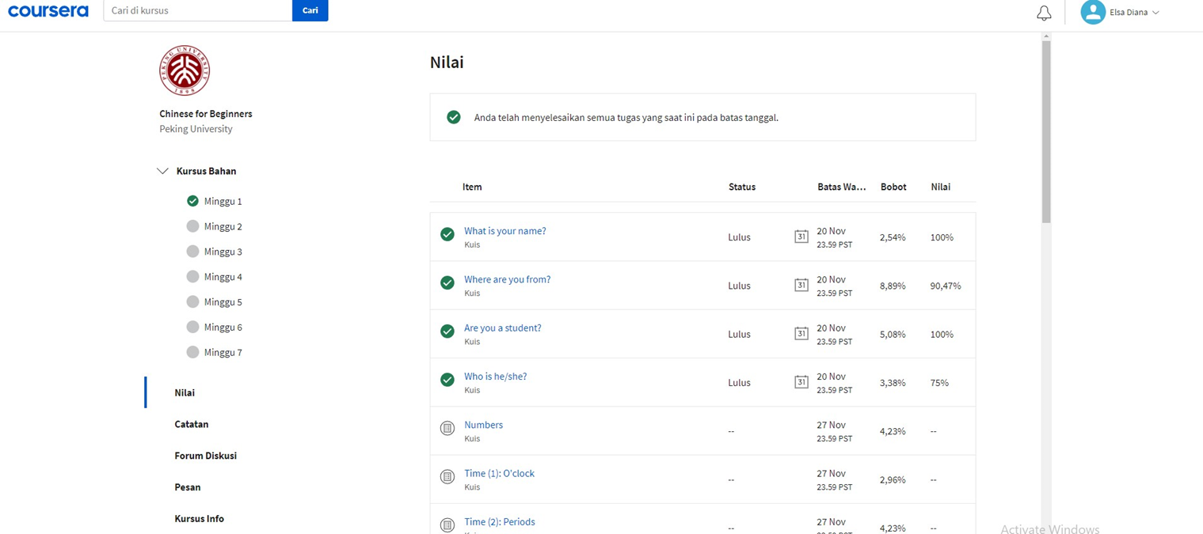Click the calendar icon for 'What is your name?'

tap(801, 237)
